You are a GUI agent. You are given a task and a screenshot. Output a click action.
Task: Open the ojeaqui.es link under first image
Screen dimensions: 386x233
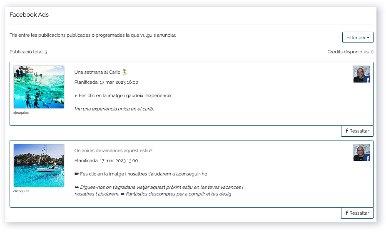coord(21,113)
